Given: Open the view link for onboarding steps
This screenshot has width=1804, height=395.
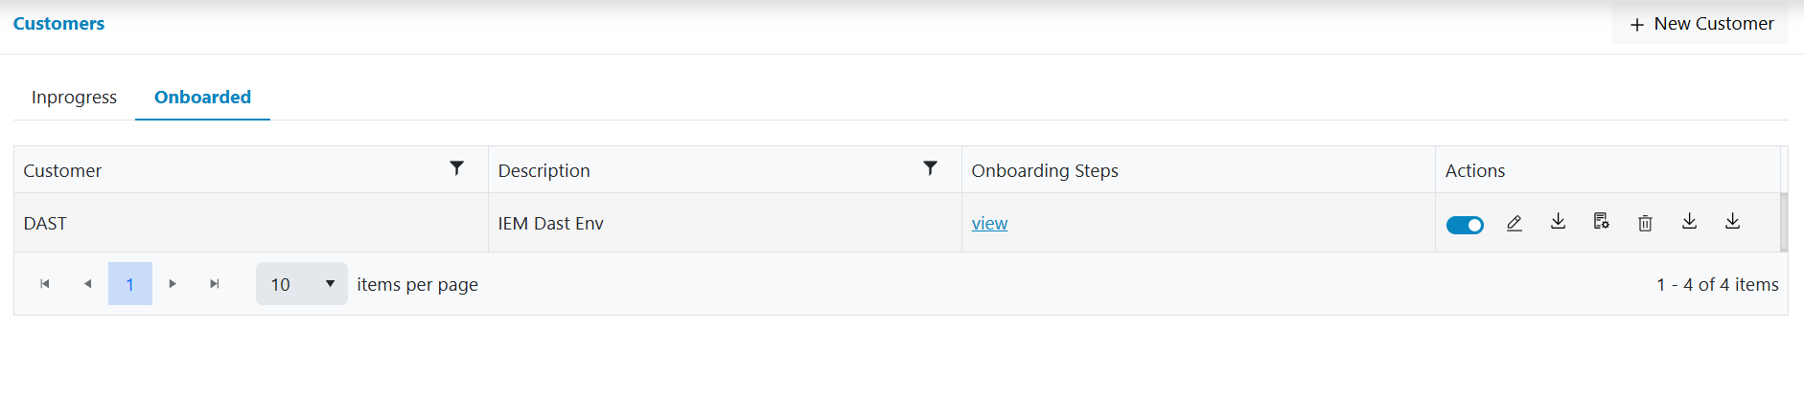Looking at the screenshot, I should tap(989, 224).
